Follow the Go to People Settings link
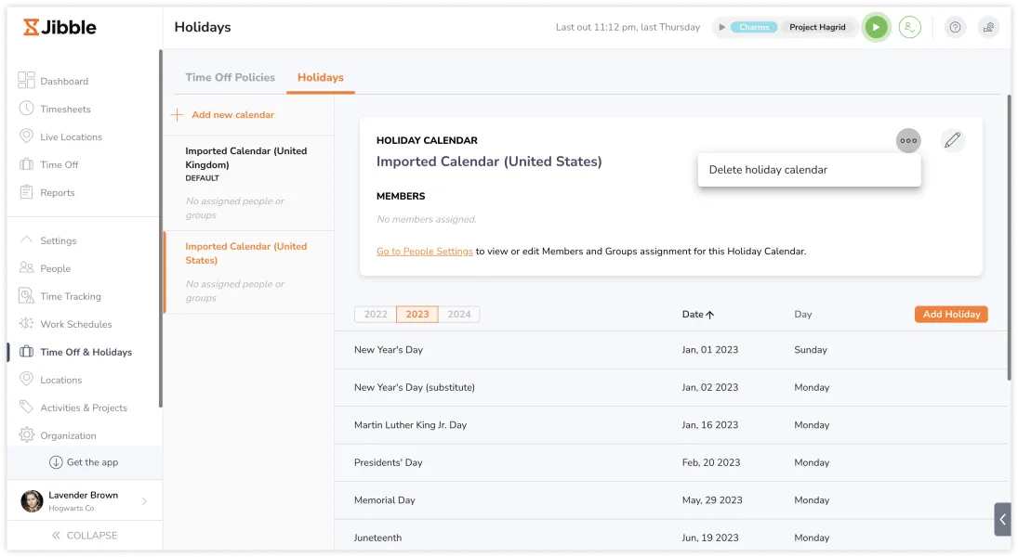 pos(424,252)
